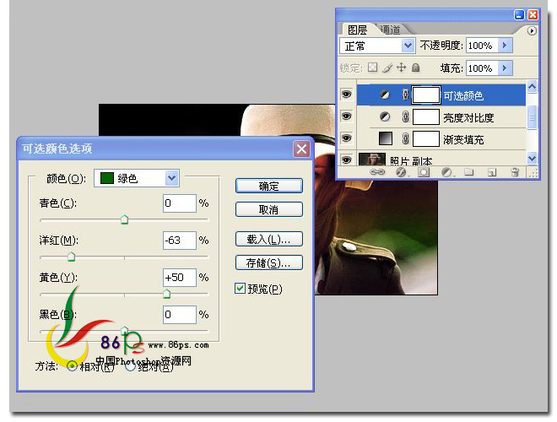Create a new layer with the page icon

click(492, 172)
